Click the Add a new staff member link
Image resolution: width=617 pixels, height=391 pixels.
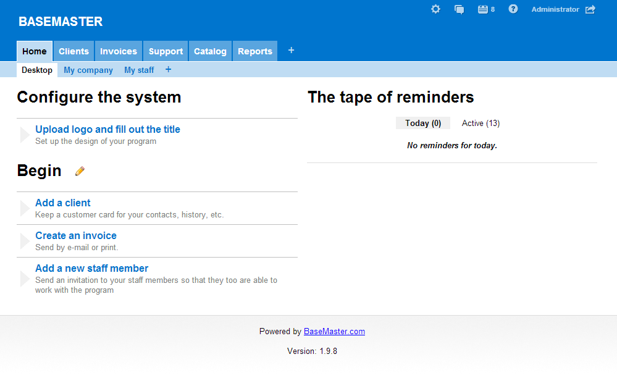point(91,268)
